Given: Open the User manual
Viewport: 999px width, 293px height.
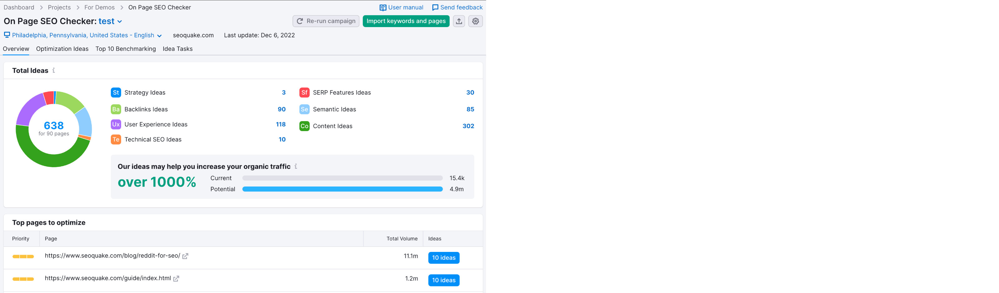Looking at the screenshot, I should click(401, 7).
